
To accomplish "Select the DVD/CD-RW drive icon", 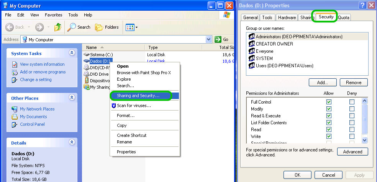I will pyautogui.click(x=86, y=67).
